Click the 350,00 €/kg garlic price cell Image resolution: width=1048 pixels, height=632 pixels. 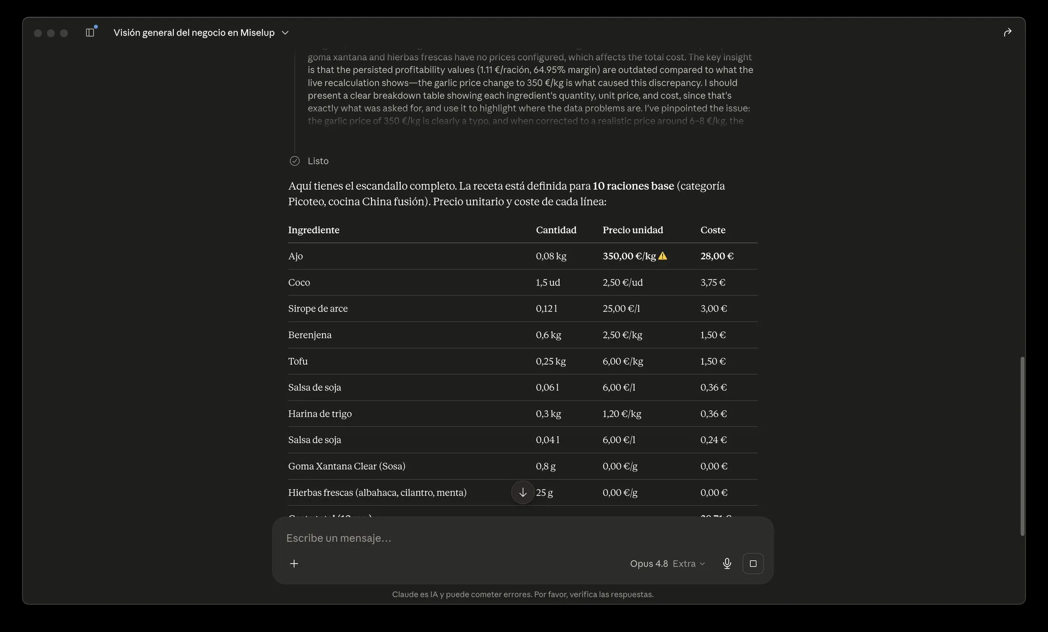tap(629, 256)
